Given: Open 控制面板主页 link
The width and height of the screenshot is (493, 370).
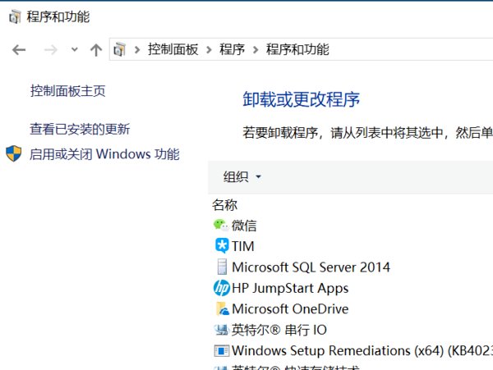Looking at the screenshot, I should [x=67, y=91].
